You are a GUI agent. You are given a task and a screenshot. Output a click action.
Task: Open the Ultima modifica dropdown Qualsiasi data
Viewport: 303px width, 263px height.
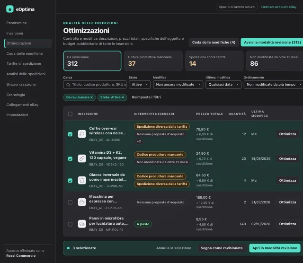[x=223, y=85]
